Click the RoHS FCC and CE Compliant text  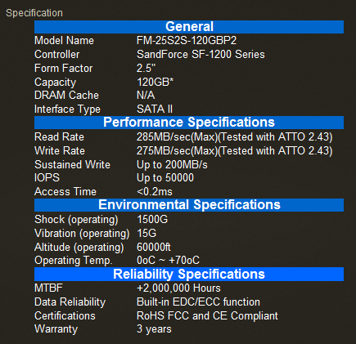coord(207,315)
